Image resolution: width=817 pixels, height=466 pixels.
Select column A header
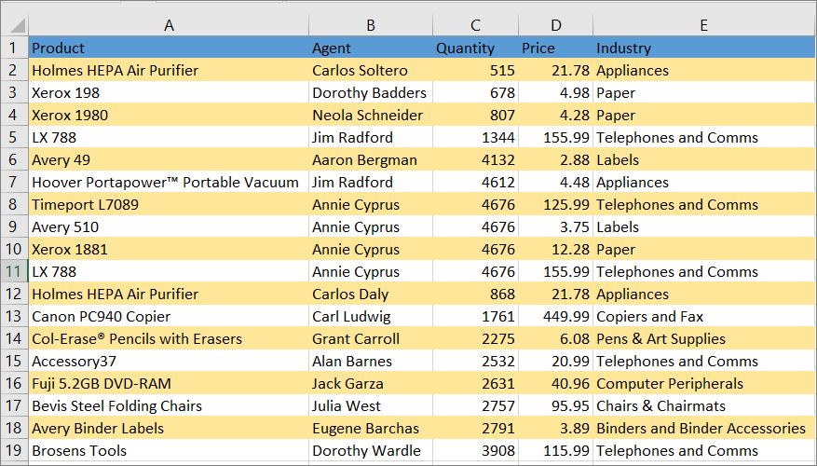(169, 25)
